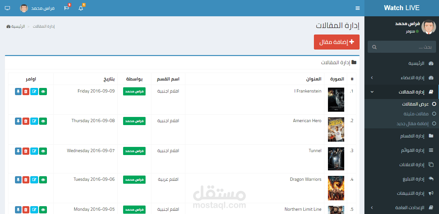Click the اسم القسم column header

[168, 79]
